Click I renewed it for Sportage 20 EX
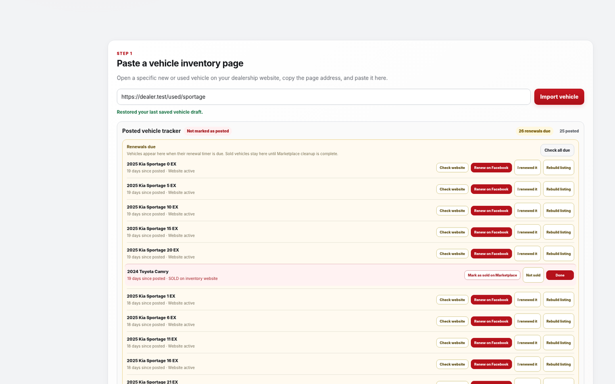Viewport: 615px width, 384px height. coord(527,254)
